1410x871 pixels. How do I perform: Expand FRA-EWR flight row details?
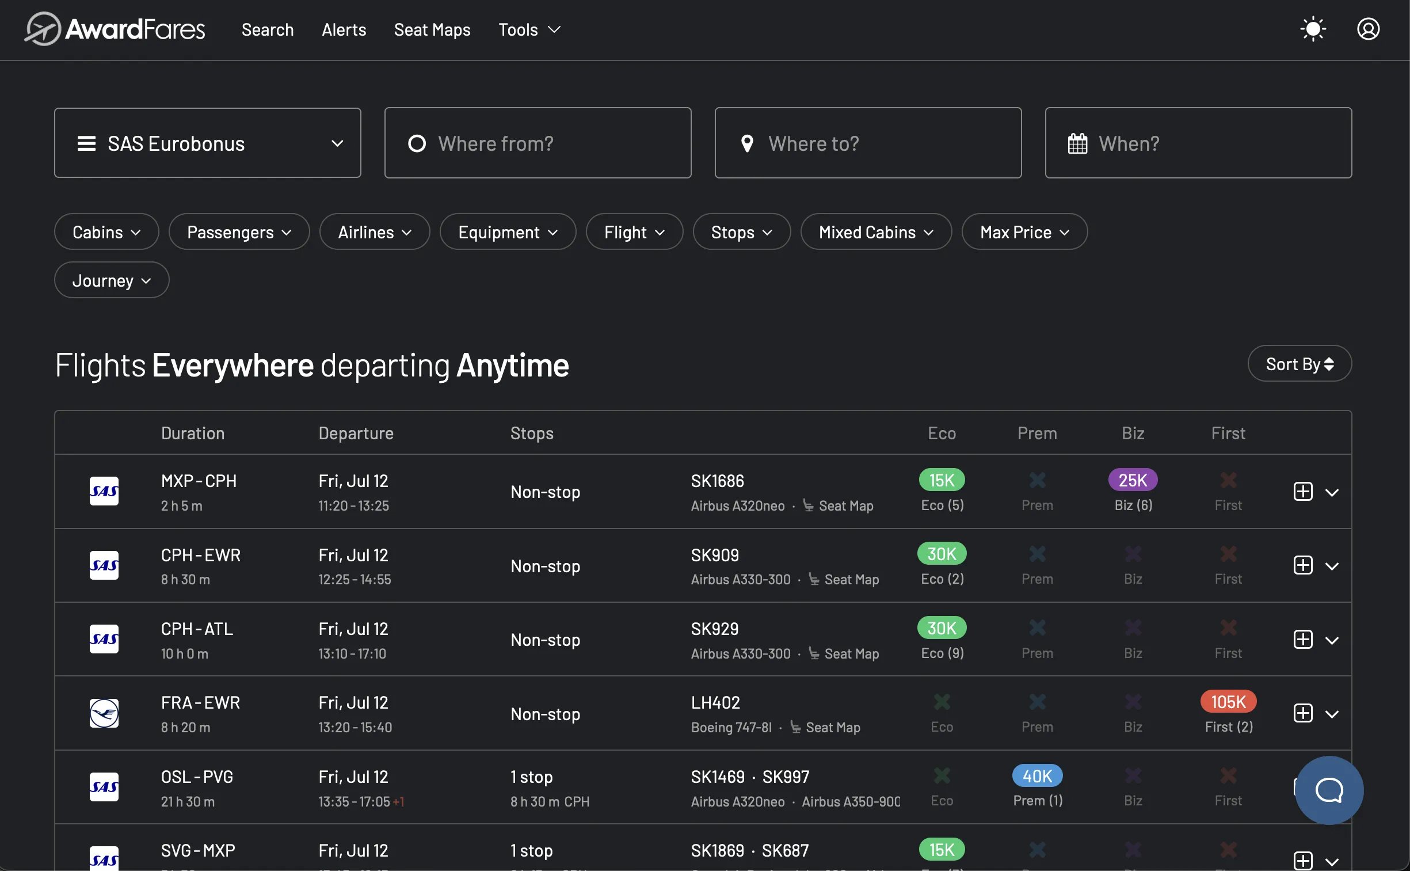(x=1332, y=714)
